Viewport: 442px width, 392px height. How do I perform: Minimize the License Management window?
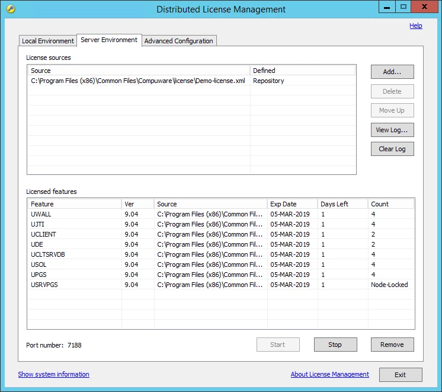coord(387,7)
